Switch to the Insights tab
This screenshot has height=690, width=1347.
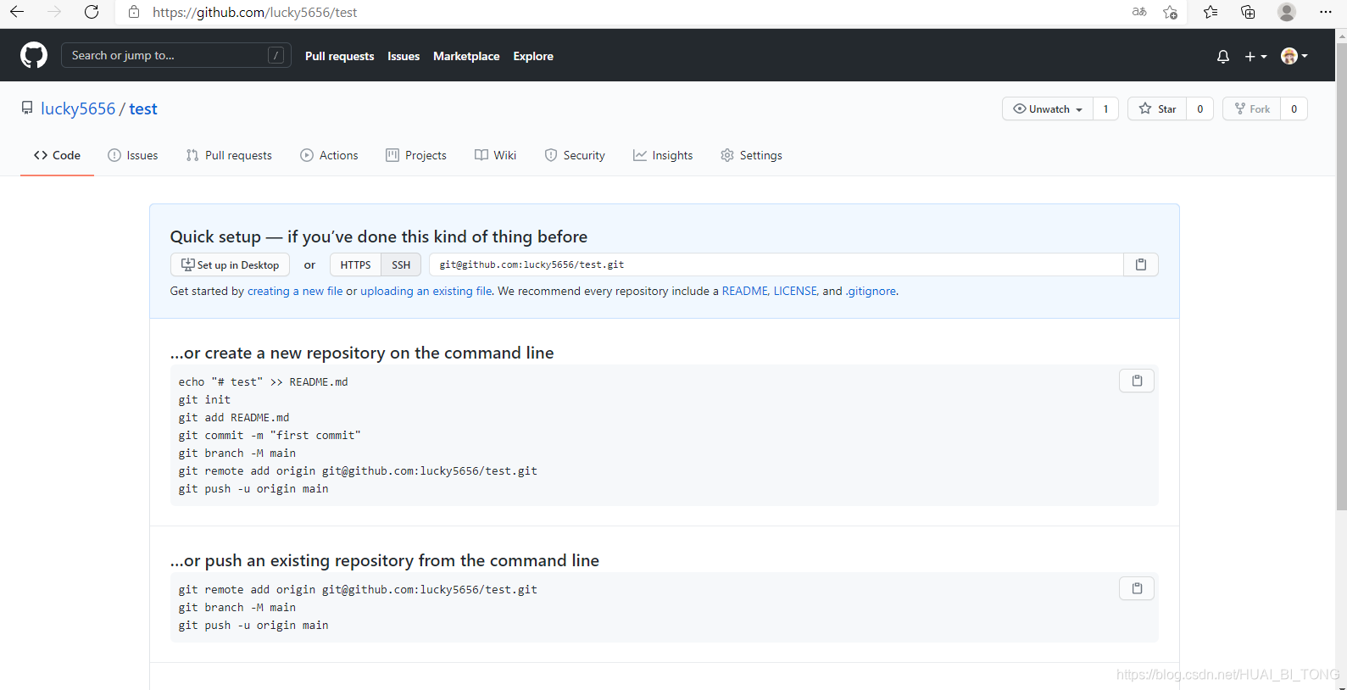(663, 155)
